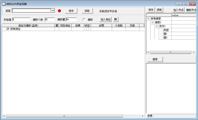
Task: Toggle the 偏移 checkbox
Action: [x=84, y=20]
